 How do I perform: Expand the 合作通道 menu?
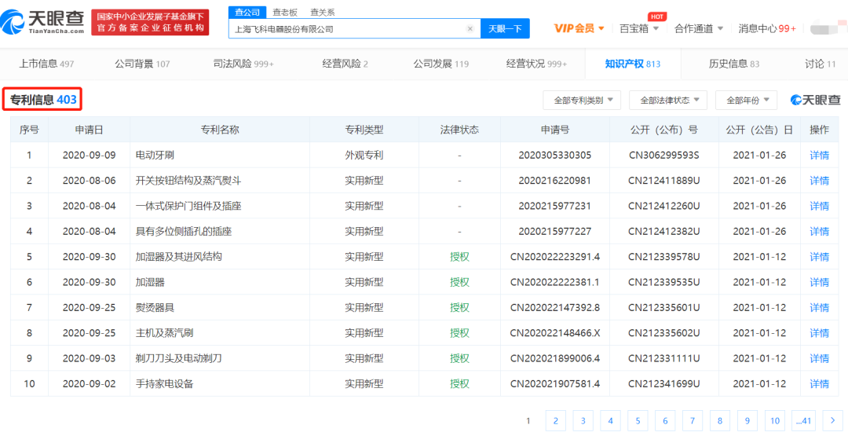coord(699,28)
